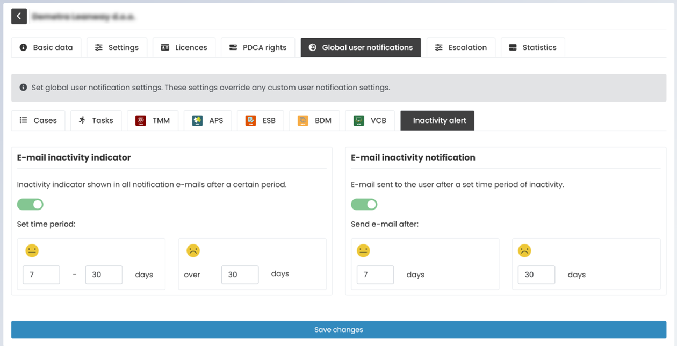
Task: Select the ESB module tab
Action: [261, 120]
